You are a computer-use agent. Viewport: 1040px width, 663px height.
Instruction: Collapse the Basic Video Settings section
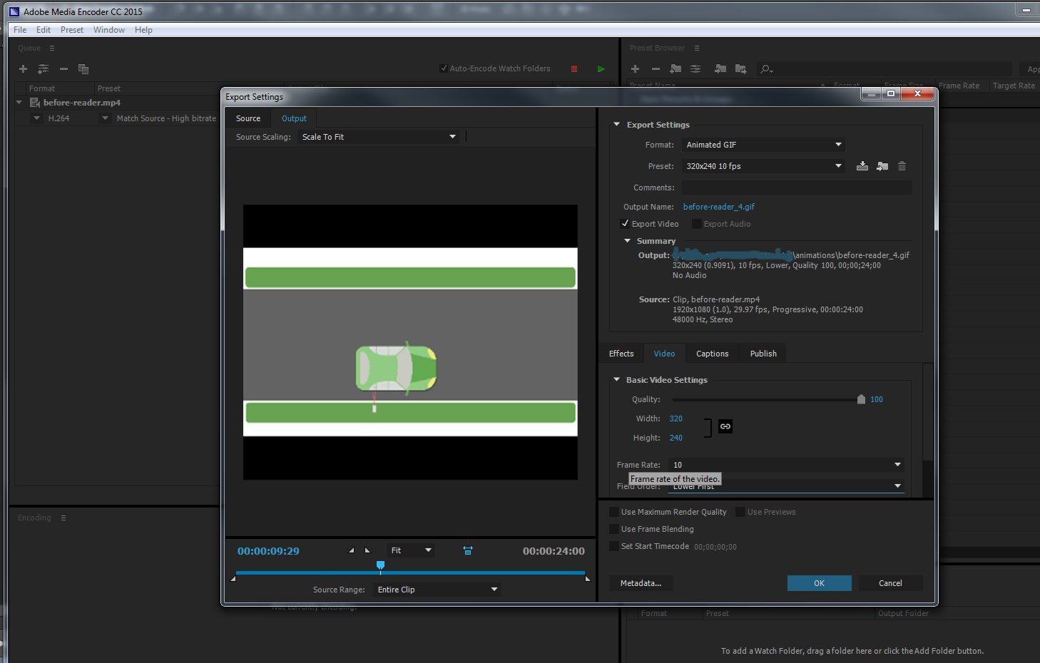617,379
